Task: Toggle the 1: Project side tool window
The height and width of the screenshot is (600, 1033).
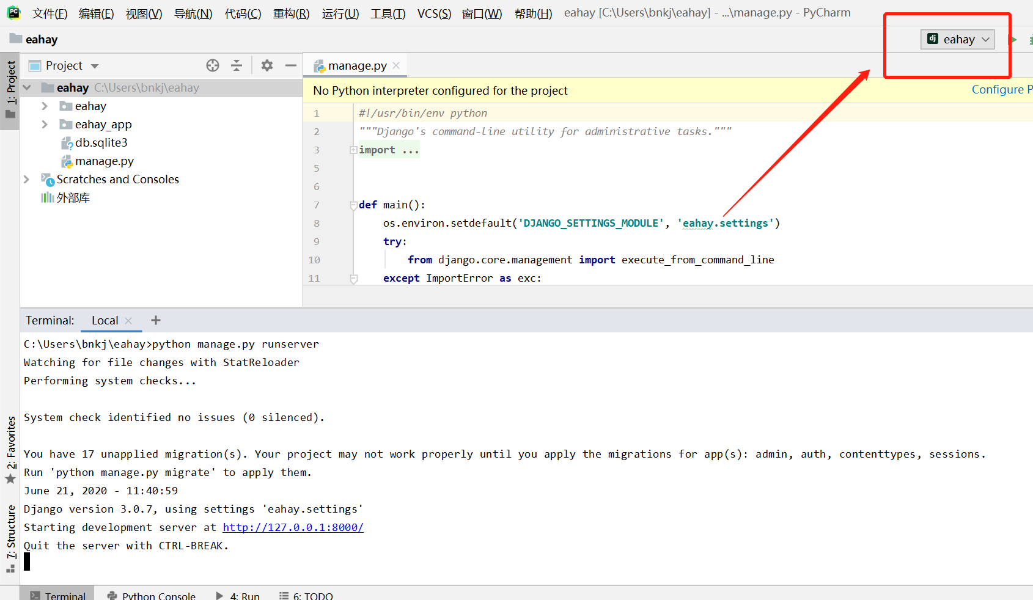Action: pyautogui.click(x=10, y=91)
